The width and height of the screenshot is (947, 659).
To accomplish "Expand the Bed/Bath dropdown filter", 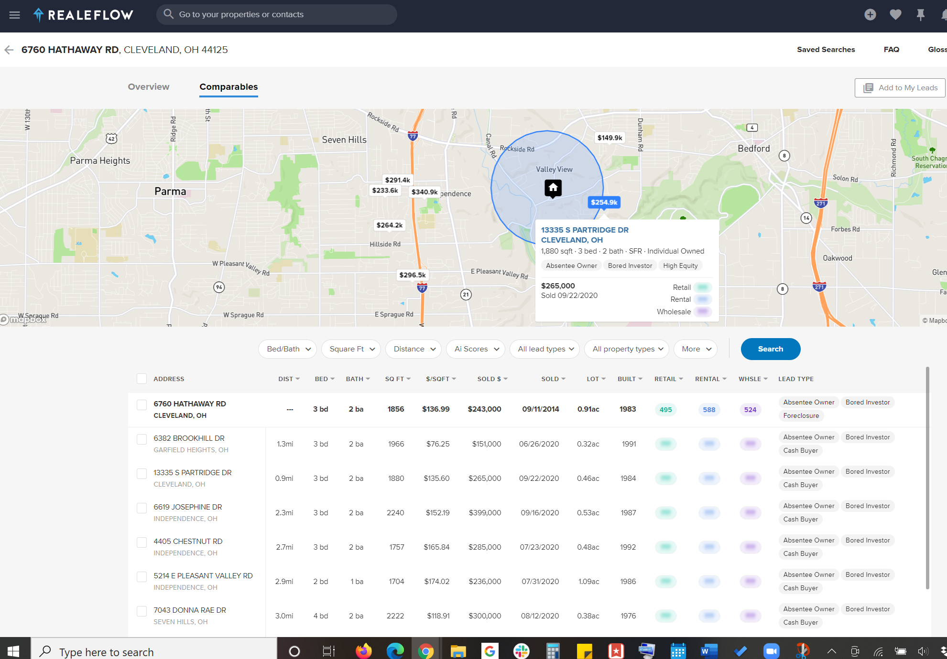I will (x=288, y=349).
